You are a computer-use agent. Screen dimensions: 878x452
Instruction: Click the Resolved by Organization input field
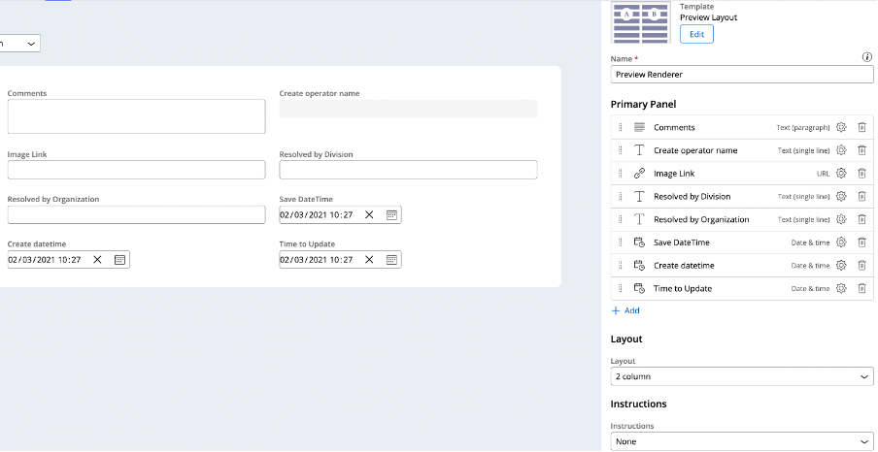point(136,214)
